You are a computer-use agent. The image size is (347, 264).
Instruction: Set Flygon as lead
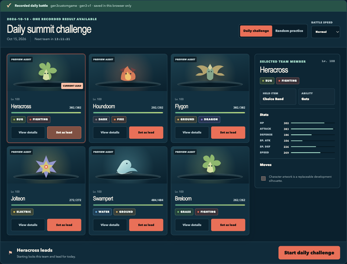228,133
